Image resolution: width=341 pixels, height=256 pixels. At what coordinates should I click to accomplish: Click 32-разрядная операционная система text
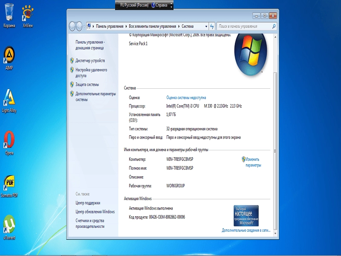pos(192,129)
